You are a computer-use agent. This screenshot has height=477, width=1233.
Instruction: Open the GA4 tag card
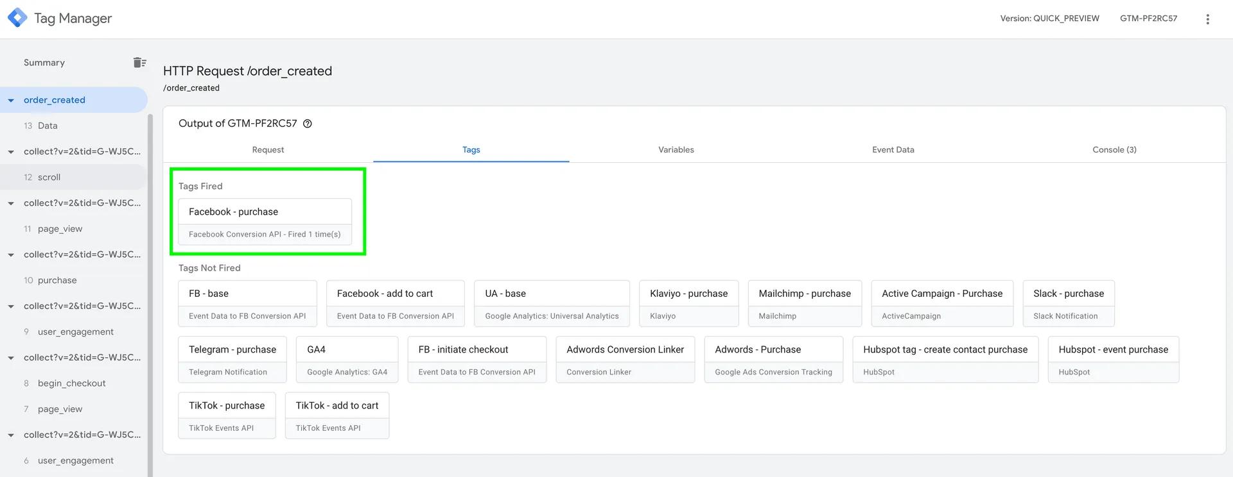(x=347, y=360)
